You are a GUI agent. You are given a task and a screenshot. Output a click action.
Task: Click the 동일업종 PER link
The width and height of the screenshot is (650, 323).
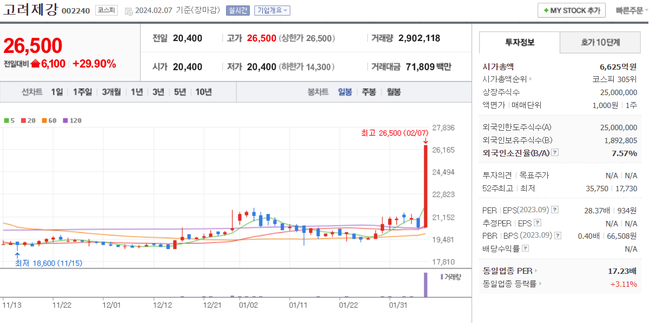coord(507,271)
